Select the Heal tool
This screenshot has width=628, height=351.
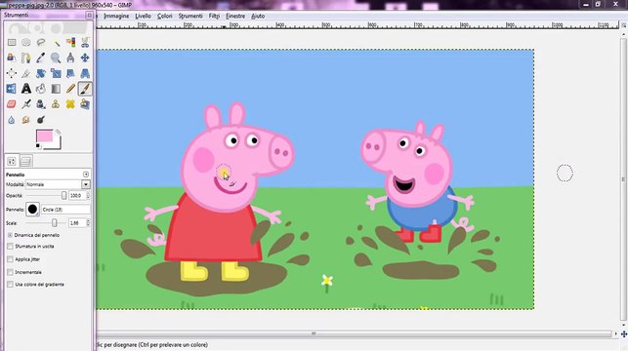[70, 104]
